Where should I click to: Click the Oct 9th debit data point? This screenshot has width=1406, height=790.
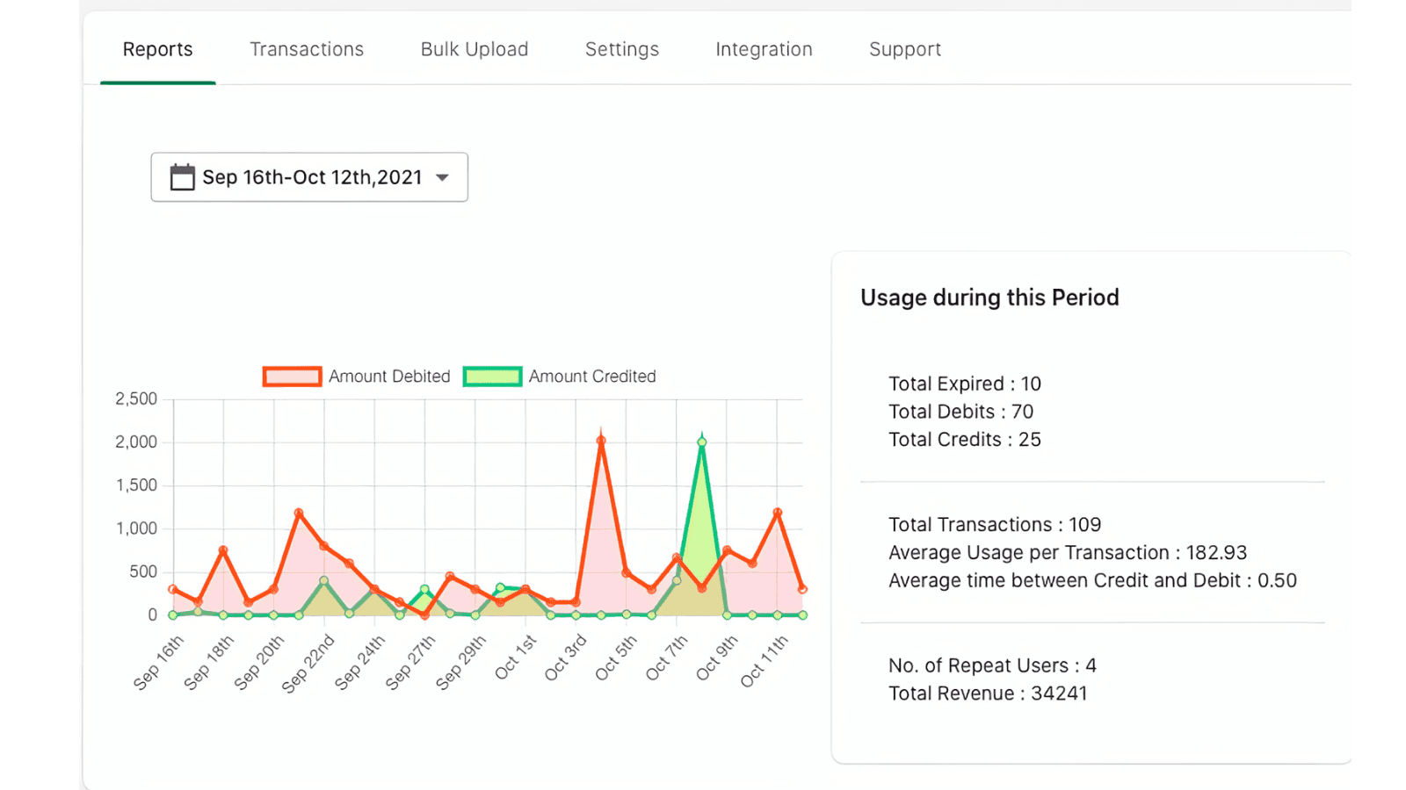pos(726,551)
